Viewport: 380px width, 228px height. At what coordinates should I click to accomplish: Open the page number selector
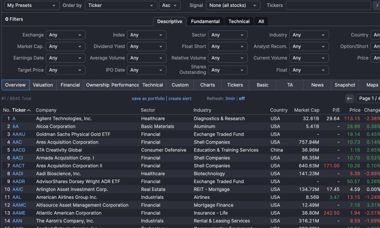(x=368, y=98)
